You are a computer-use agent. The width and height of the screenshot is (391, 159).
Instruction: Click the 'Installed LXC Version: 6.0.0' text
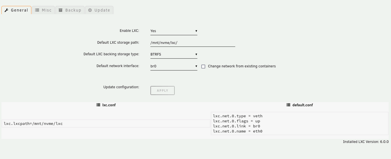366,141
